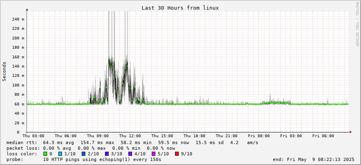Click the '160 m' y-axis label
361x165 pixels.
[18, 57]
